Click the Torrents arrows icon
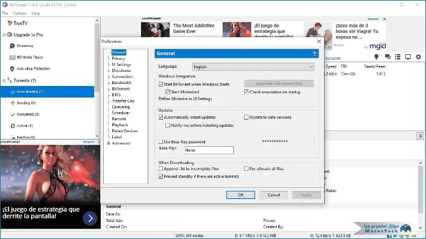Image resolution: width=426 pixels, height=239 pixels. click(x=10, y=80)
